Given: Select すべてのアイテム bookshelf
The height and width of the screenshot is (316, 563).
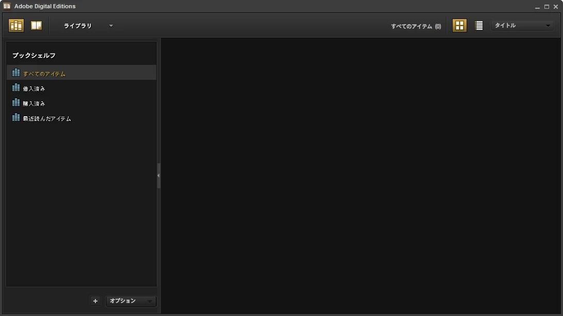Looking at the screenshot, I should coord(81,73).
